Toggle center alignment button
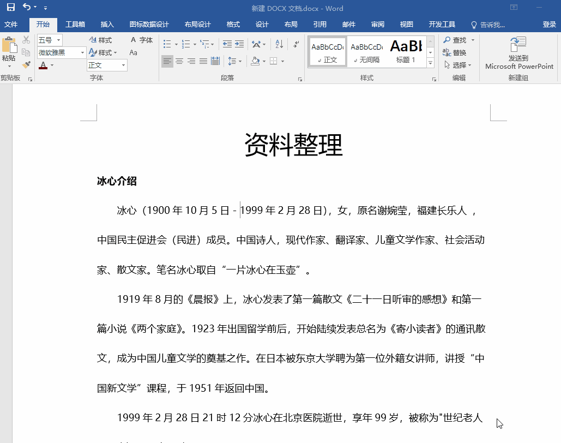Image resolution: width=561 pixels, height=443 pixels. click(x=179, y=61)
